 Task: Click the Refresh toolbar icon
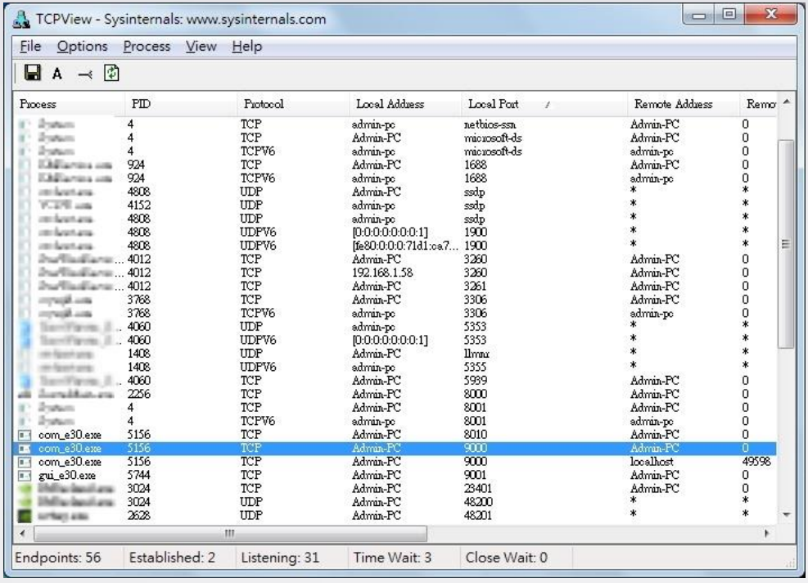point(111,73)
